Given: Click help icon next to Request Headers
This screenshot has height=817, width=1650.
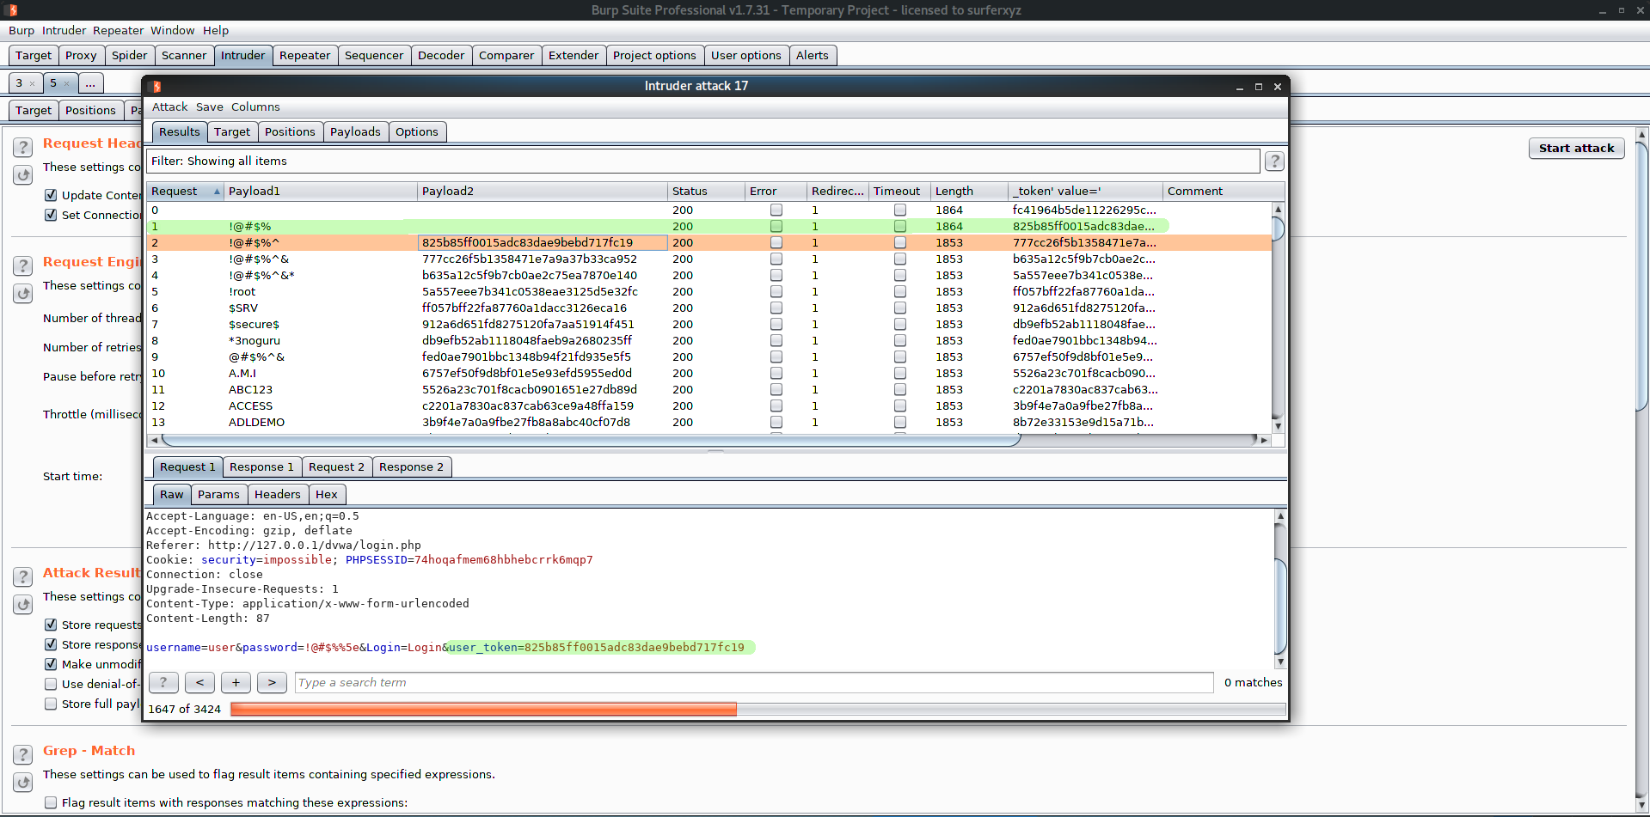Looking at the screenshot, I should coord(23,147).
